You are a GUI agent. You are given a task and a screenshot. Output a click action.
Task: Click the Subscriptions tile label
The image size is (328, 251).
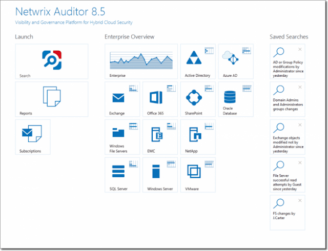pos(30,151)
